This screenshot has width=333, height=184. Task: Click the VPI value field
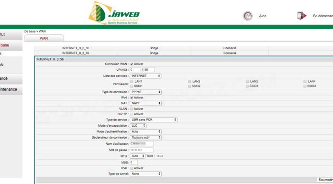tap(135, 70)
